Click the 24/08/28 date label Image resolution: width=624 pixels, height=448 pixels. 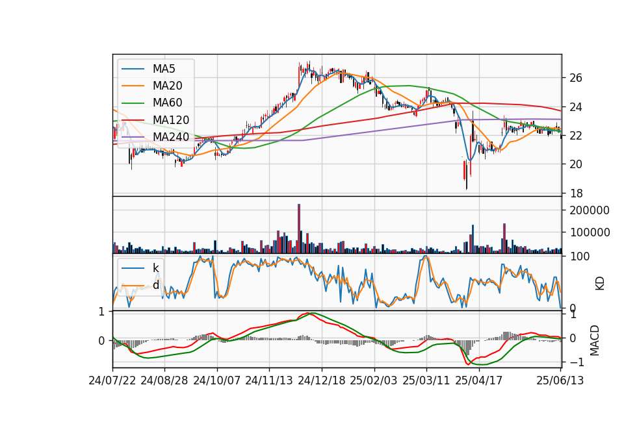tap(164, 380)
